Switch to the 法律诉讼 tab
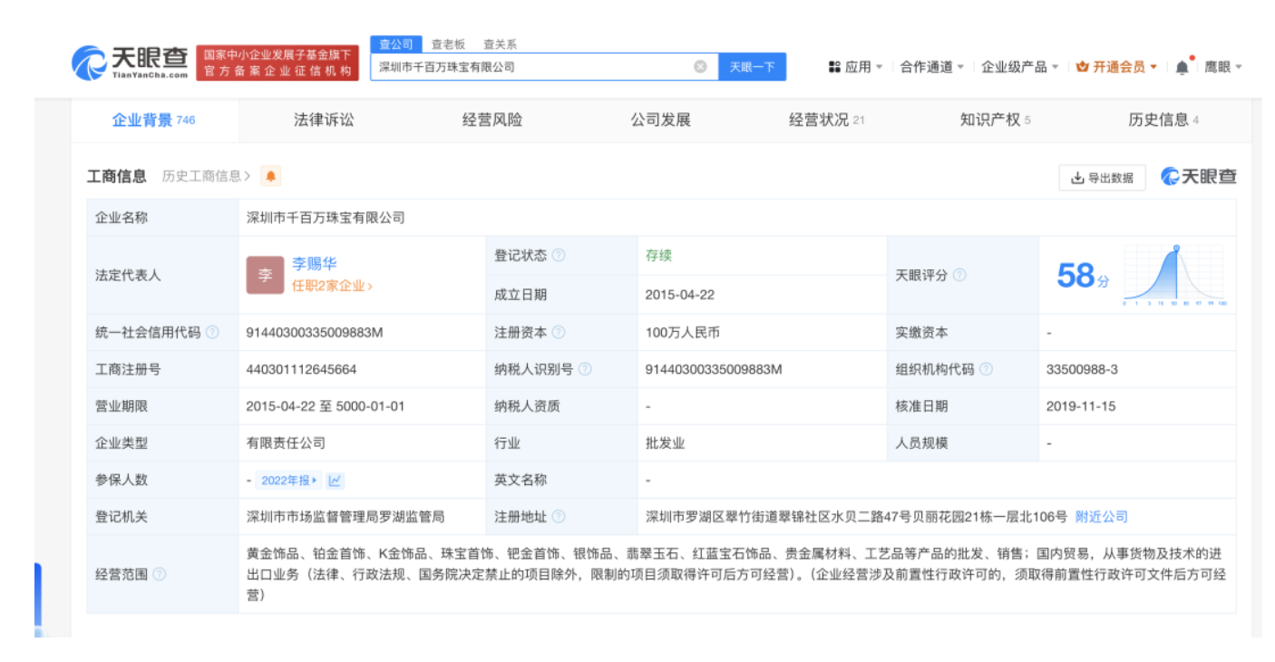This screenshot has width=1275, height=662. pyautogui.click(x=324, y=120)
